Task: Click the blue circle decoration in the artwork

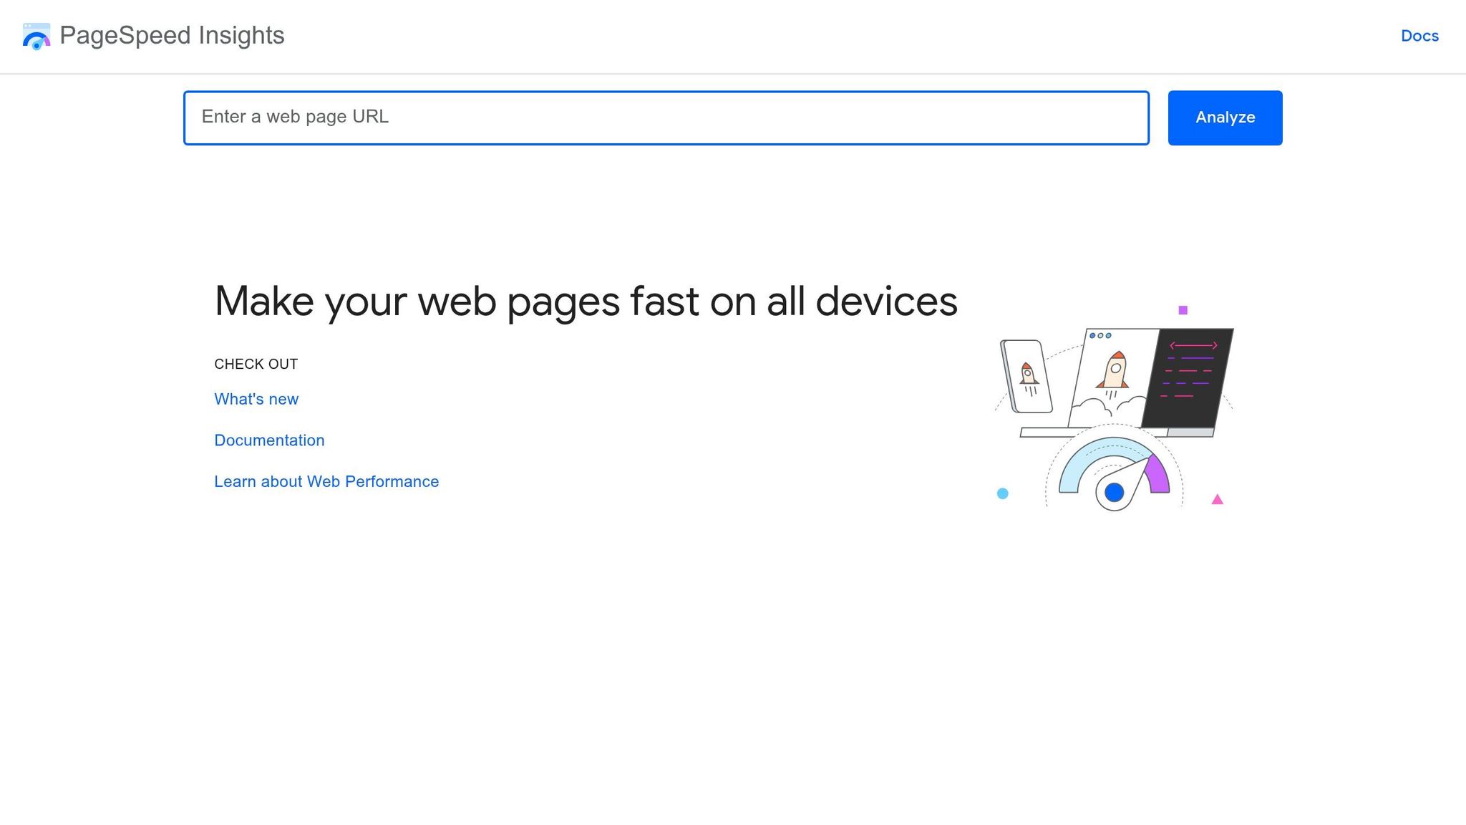Action: click(x=1002, y=493)
